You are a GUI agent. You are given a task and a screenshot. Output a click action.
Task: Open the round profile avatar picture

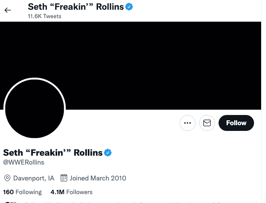pyautogui.click(x=35, y=108)
